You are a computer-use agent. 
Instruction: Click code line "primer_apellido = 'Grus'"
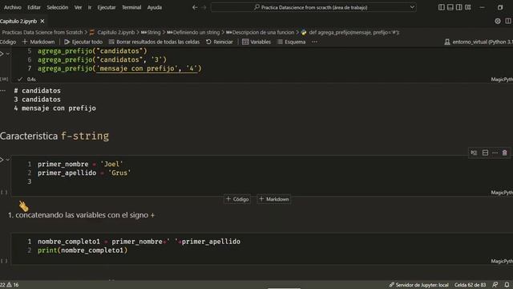[84, 173]
